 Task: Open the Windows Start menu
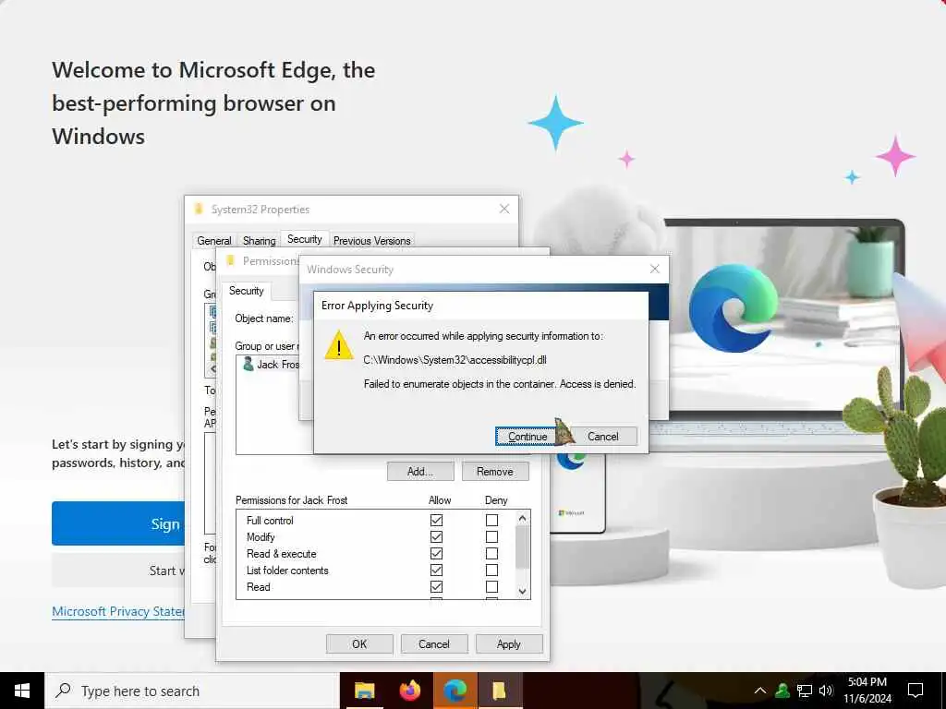(22, 691)
